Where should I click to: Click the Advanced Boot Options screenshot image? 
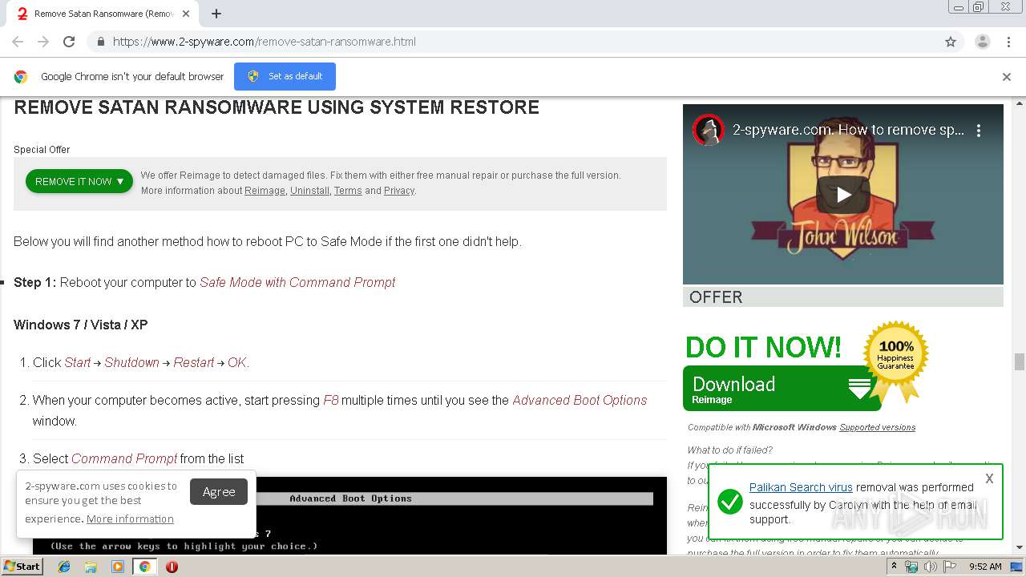pos(349,516)
